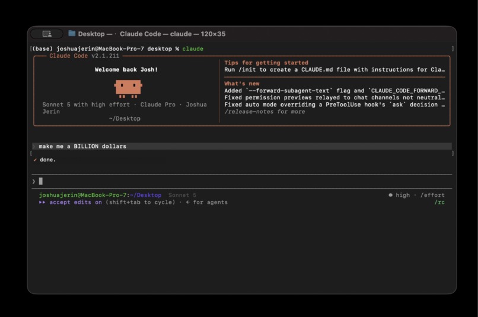Click the '--forward-subagent-text' release note line
This screenshot has width=478, height=317.
click(x=334, y=90)
